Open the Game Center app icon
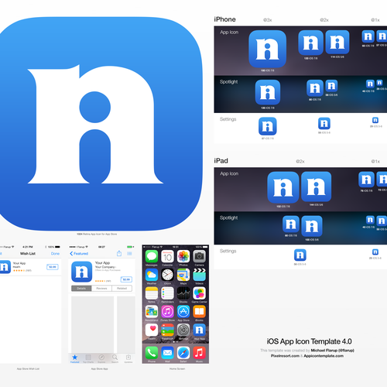This screenshot has height=387, width=387. (199, 293)
